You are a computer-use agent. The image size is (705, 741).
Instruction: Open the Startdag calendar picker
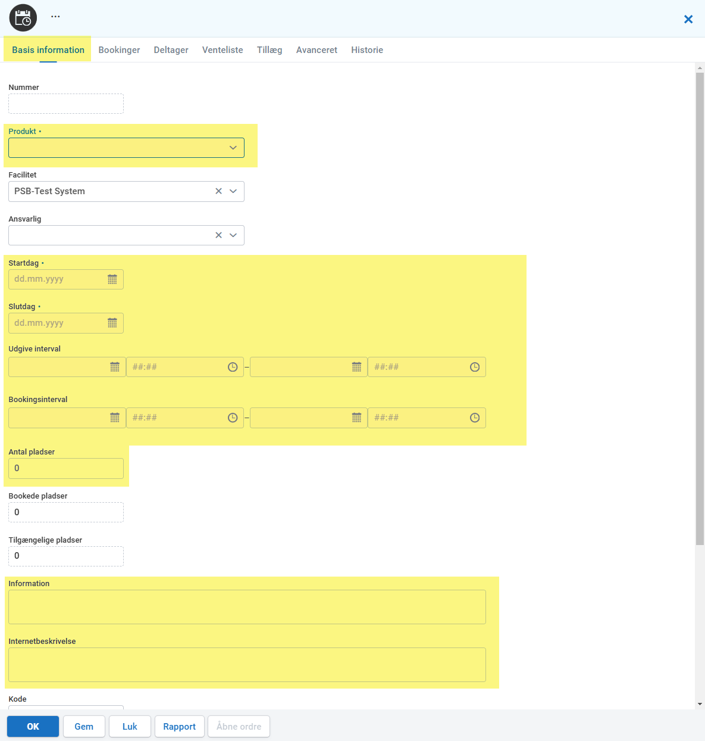(x=112, y=279)
